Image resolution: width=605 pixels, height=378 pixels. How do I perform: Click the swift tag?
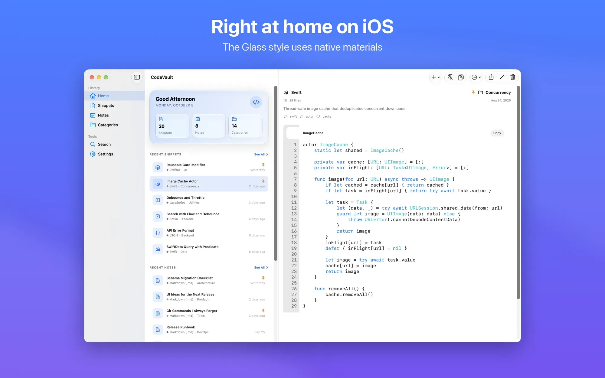(290, 116)
